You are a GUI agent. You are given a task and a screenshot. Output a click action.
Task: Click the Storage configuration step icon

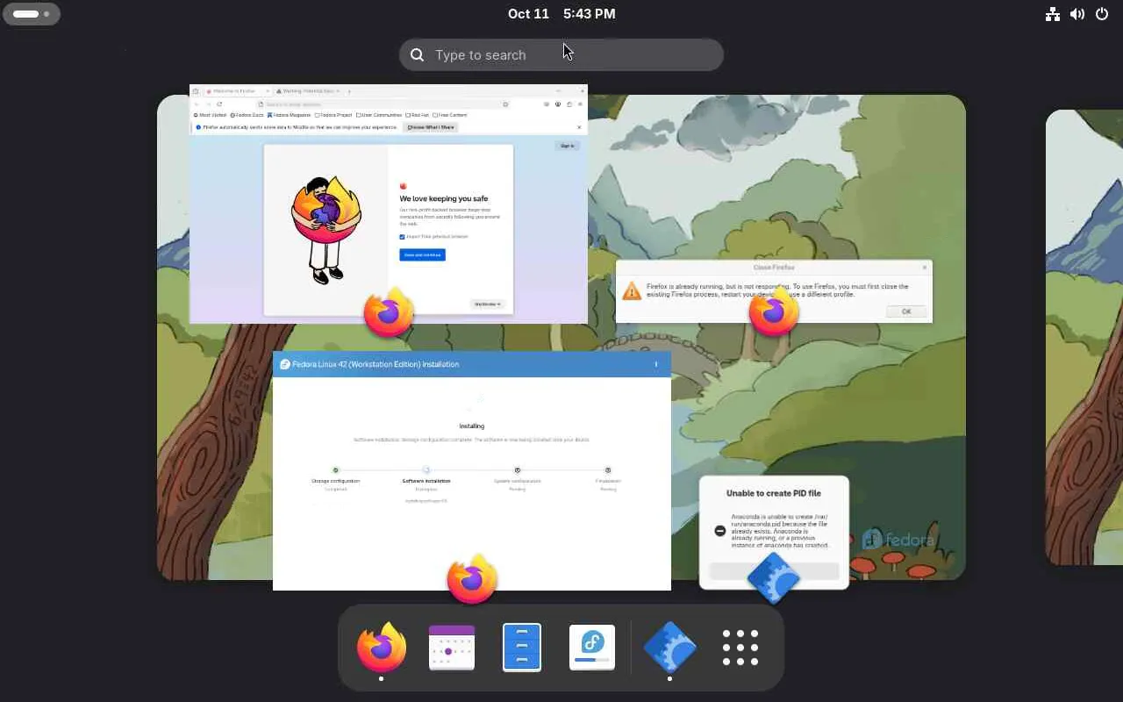point(335,470)
